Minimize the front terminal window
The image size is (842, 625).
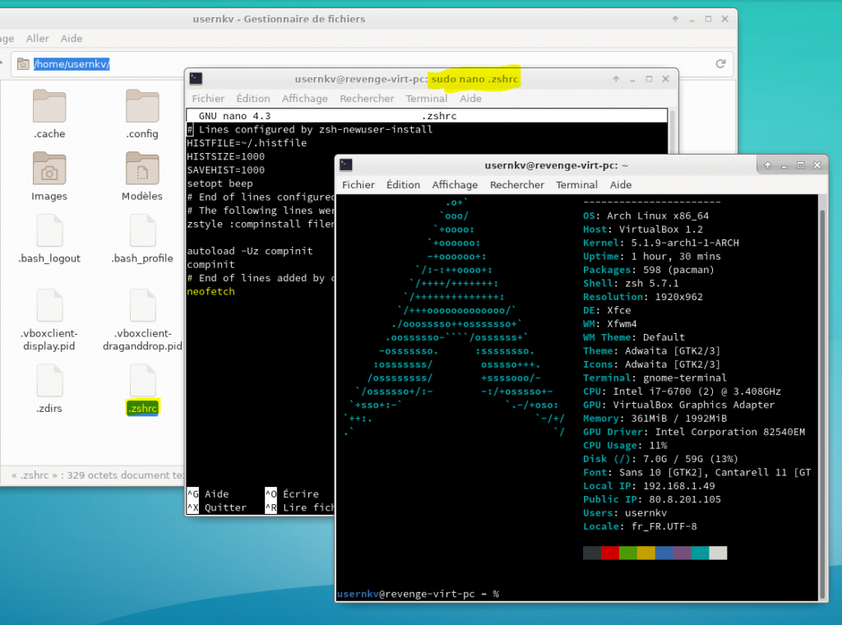tap(784, 165)
